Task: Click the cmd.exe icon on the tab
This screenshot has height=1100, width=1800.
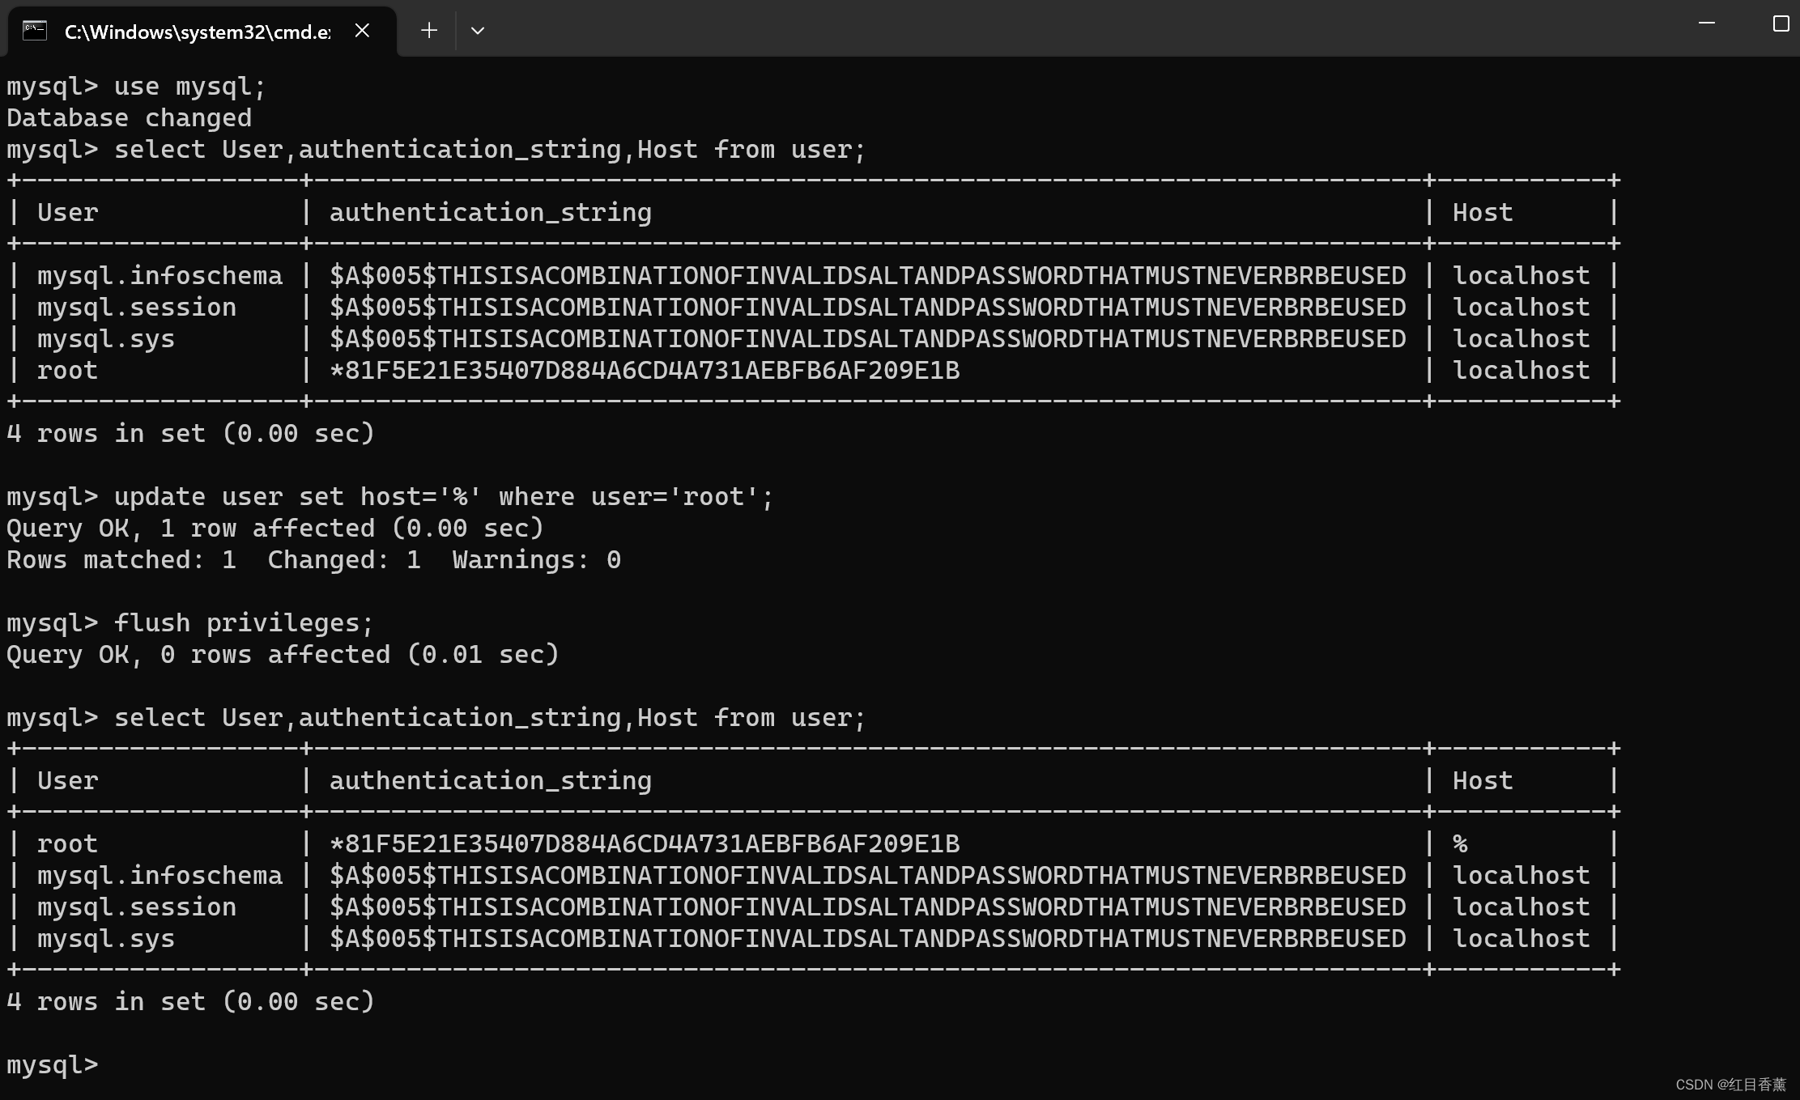Action: pyautogui.click(x=33, y=31)
